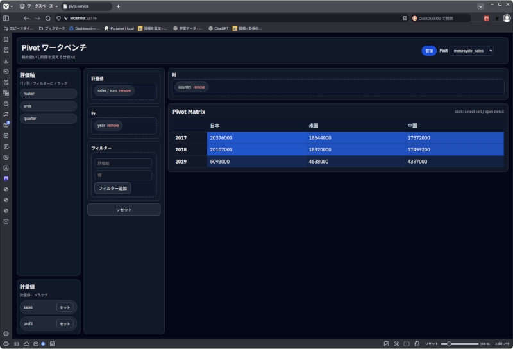Click the bookmark page icon in address bar
Viewport: 513px width, 349px height.
coord(405,18)
